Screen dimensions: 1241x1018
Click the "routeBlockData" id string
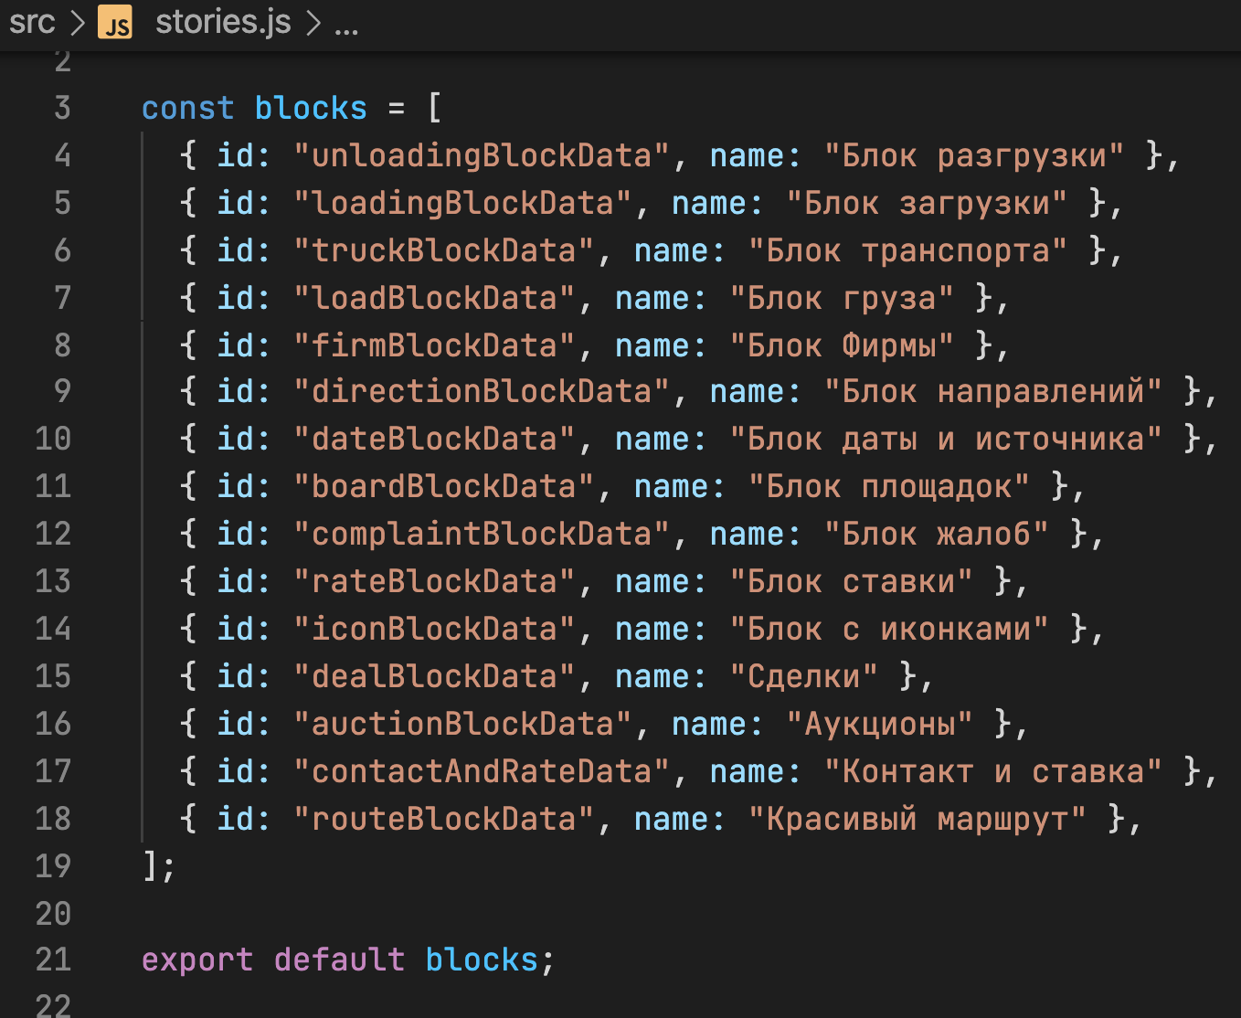click(443, 819)
